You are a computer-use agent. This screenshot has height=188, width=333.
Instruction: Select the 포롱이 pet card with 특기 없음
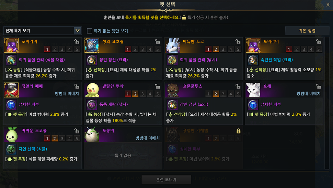tap(123, 148)
